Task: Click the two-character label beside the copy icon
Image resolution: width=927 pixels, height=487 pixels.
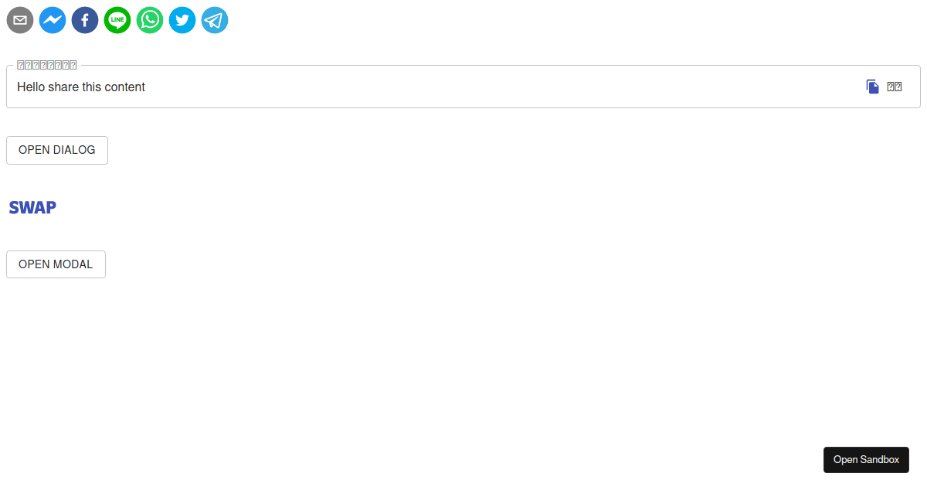Action: [895, 86]
